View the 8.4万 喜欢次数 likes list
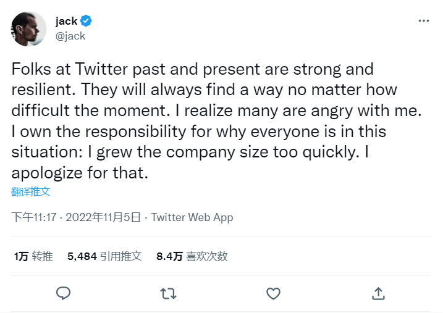This screenshot has height=313, width=443. point(192,256)
